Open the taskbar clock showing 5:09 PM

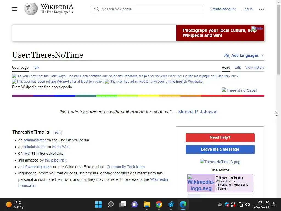(x=262, y=204)
